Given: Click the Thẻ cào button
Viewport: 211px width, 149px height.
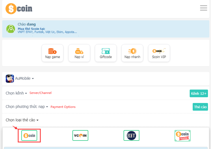Looking at the screenshot, I should (200, 107).
